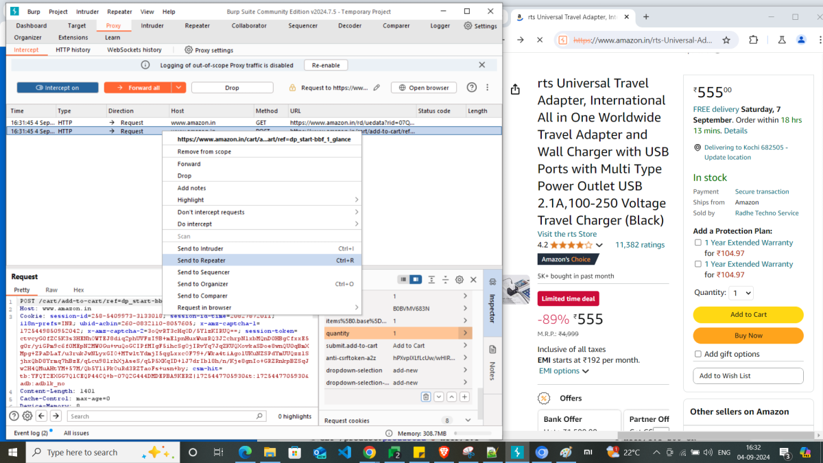Click Open browser button
This screenshot has width=823, height=463.
[x=424, y=88]
